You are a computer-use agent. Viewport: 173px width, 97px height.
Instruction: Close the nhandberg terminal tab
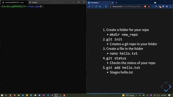(x=26, y=2)
